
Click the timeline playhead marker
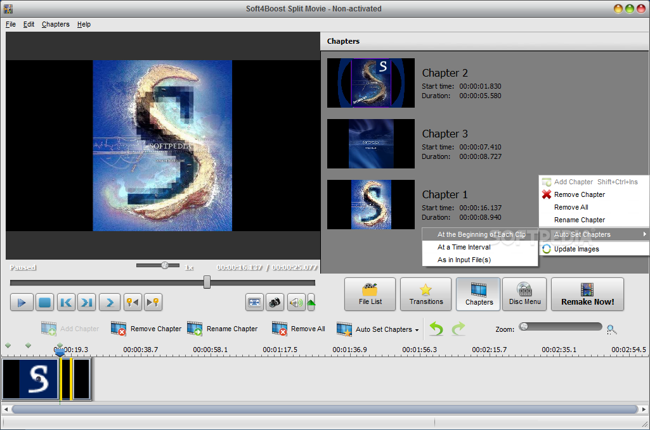(60, 352)
